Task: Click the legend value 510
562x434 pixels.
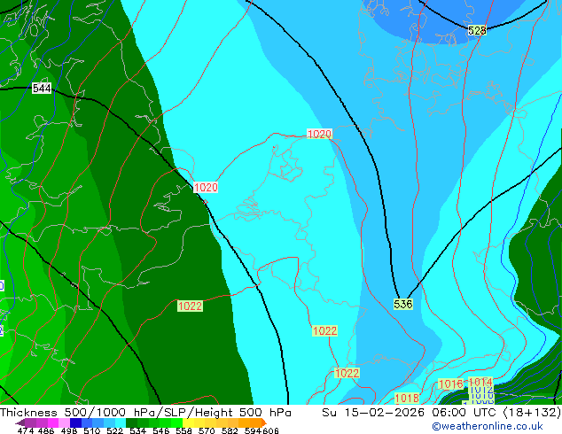Action: 92,430
